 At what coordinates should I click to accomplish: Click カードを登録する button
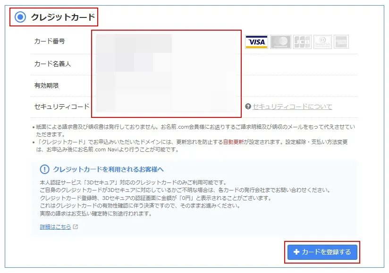(322, 252)
